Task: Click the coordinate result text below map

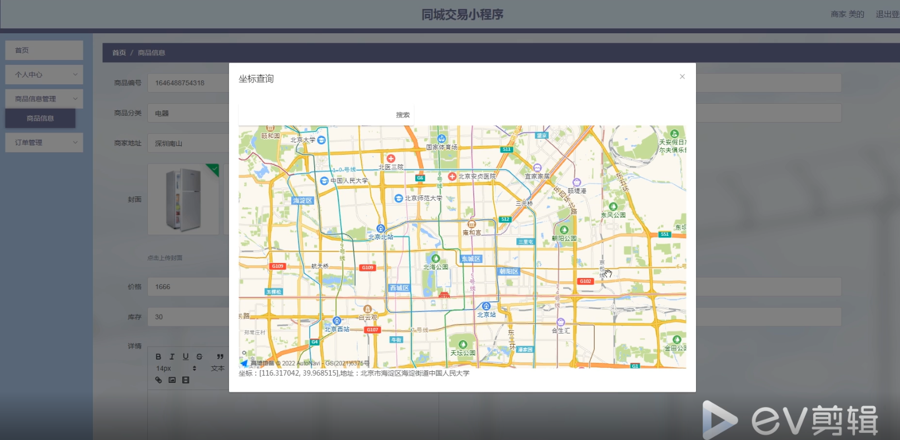Action: point(354,373)
